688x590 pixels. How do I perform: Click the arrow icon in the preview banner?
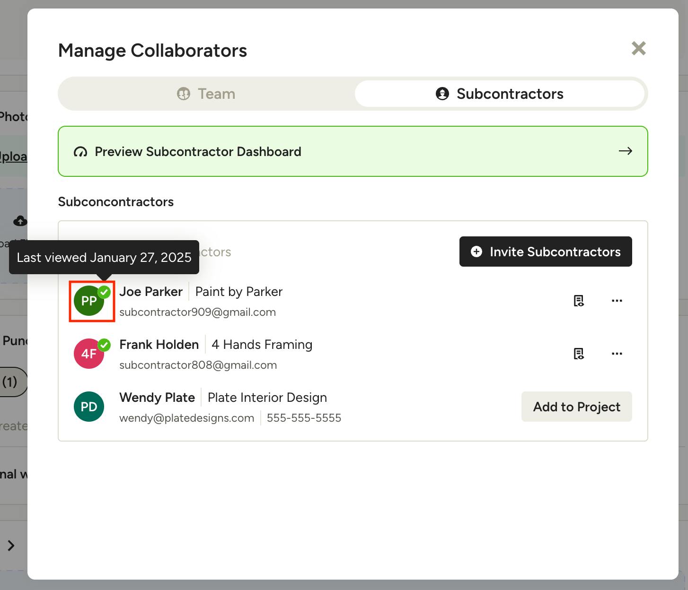tap(625, 151)
